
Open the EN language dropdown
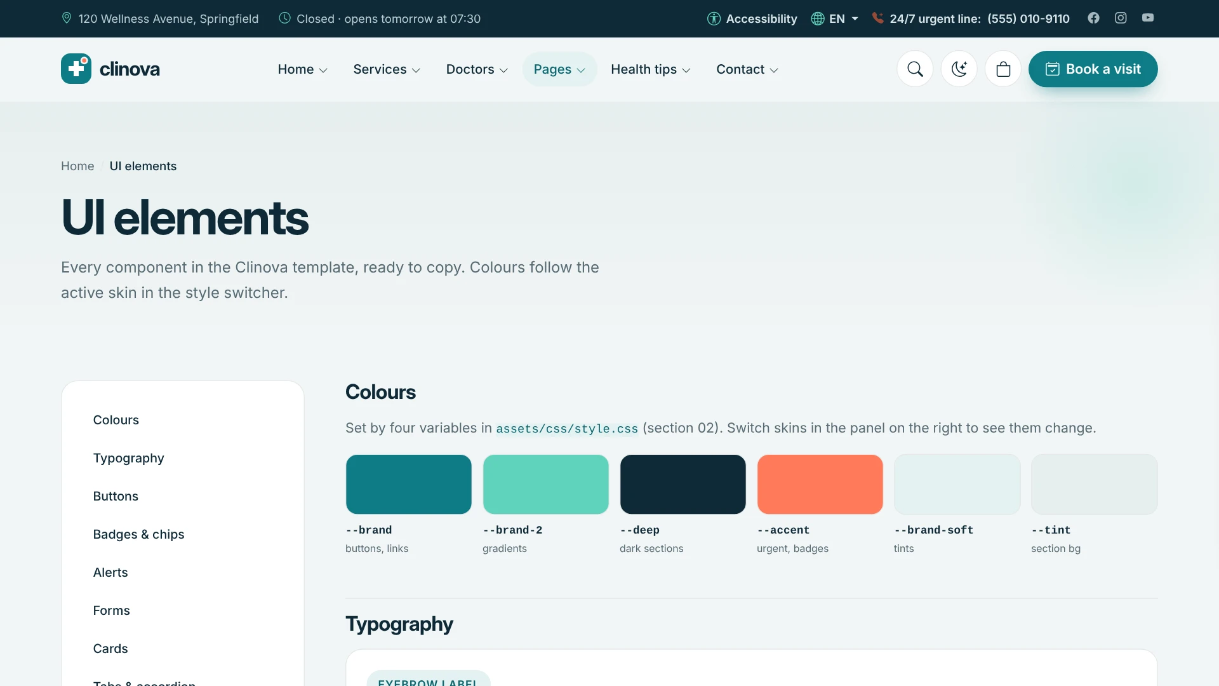(x=835, y=18)
